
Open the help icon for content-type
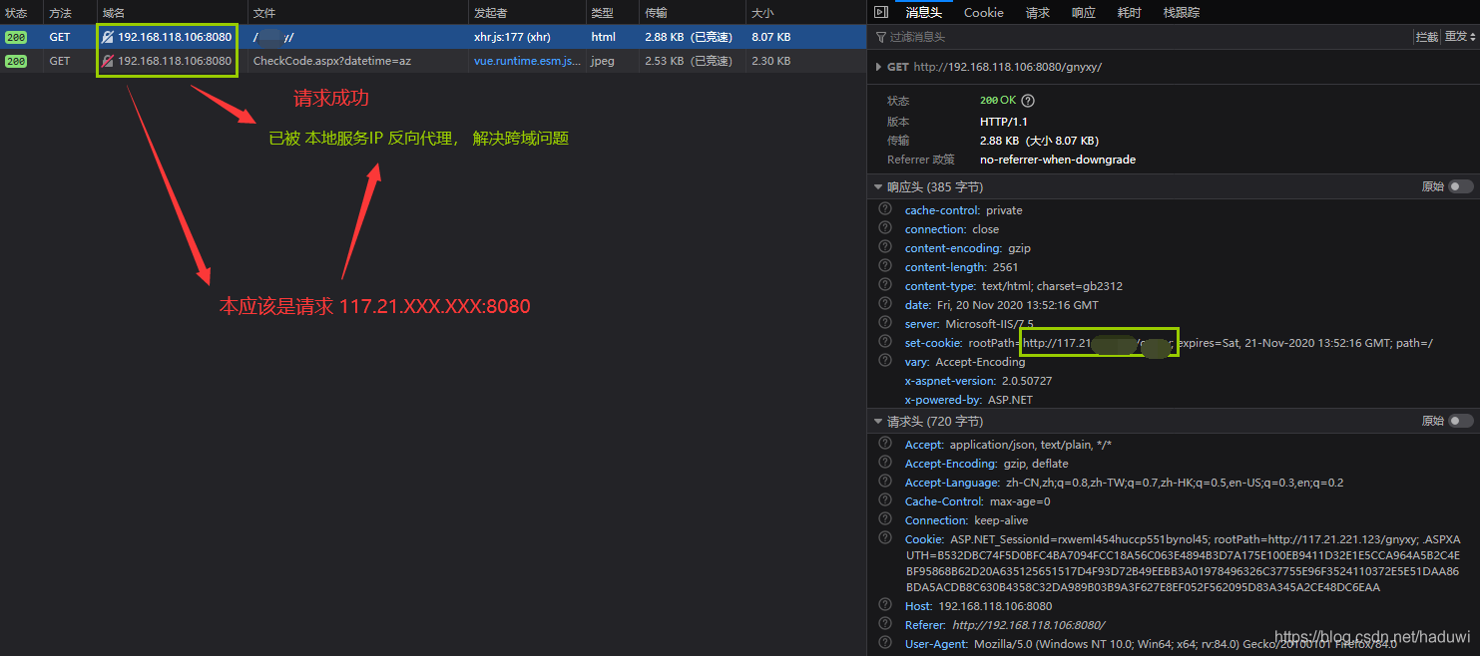tap(884, 285)
